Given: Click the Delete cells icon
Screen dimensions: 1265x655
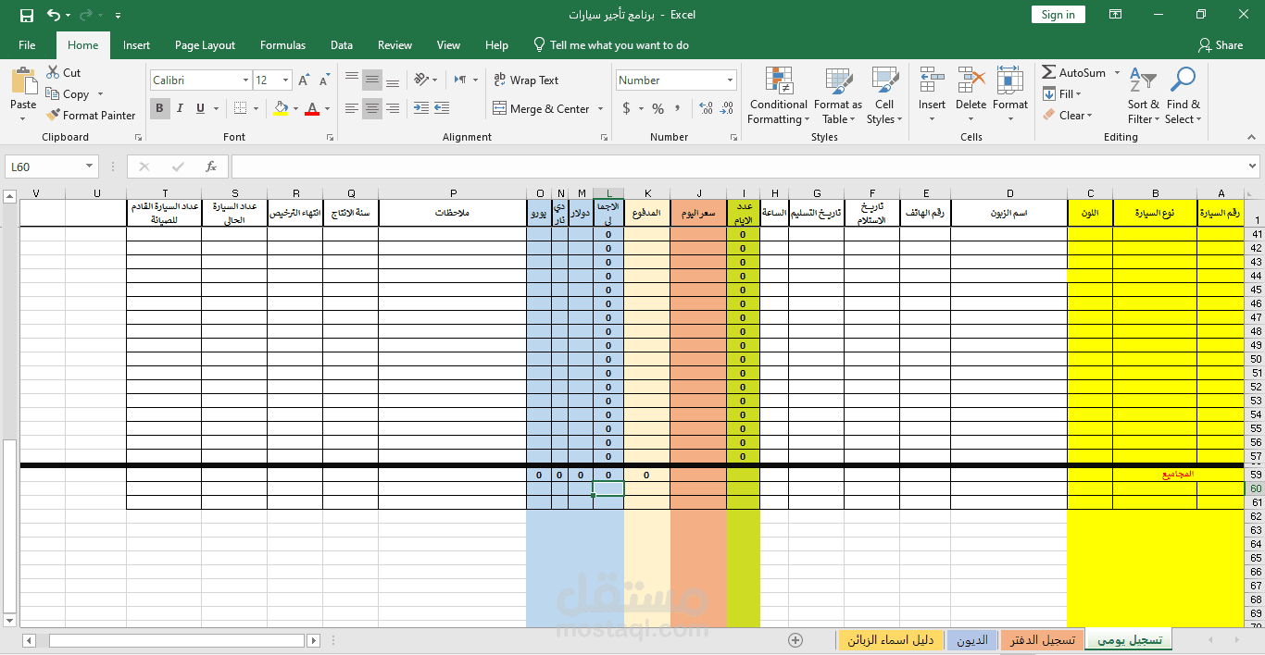Looking at the screenshot, I should click(971, 81).
